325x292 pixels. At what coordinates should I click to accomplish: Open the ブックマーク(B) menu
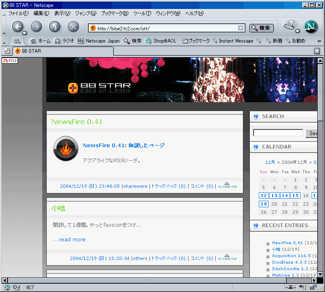(x=115, y=13)
